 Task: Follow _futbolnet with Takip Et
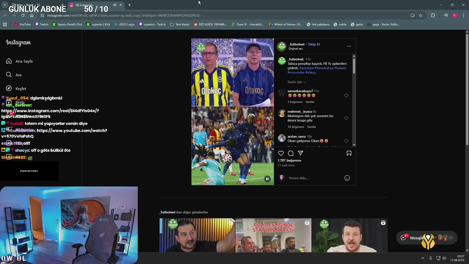tap(314, 44)
